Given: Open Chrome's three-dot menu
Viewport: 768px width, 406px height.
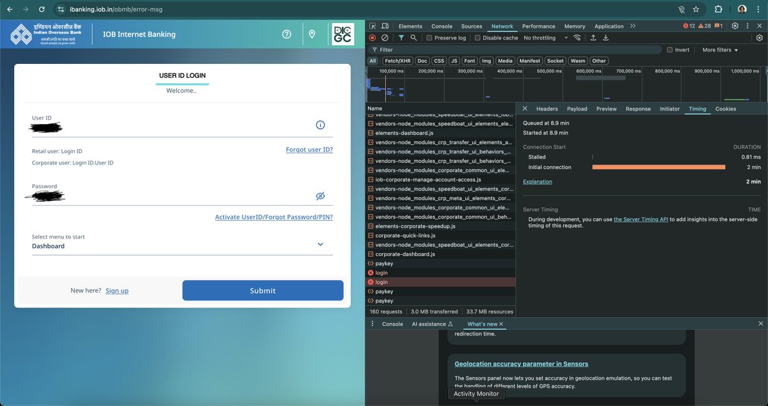Looking at the screenshot, I should (759, 10).
